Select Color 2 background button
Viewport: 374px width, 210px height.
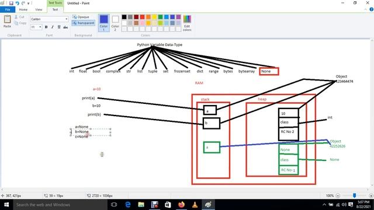(115, 23)
